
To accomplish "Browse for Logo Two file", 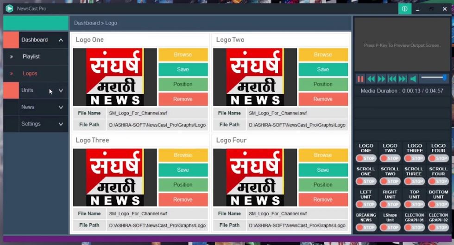I will [323, 54].
